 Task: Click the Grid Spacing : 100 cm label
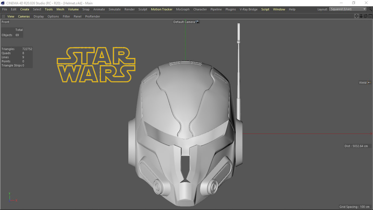click(354, 207)
